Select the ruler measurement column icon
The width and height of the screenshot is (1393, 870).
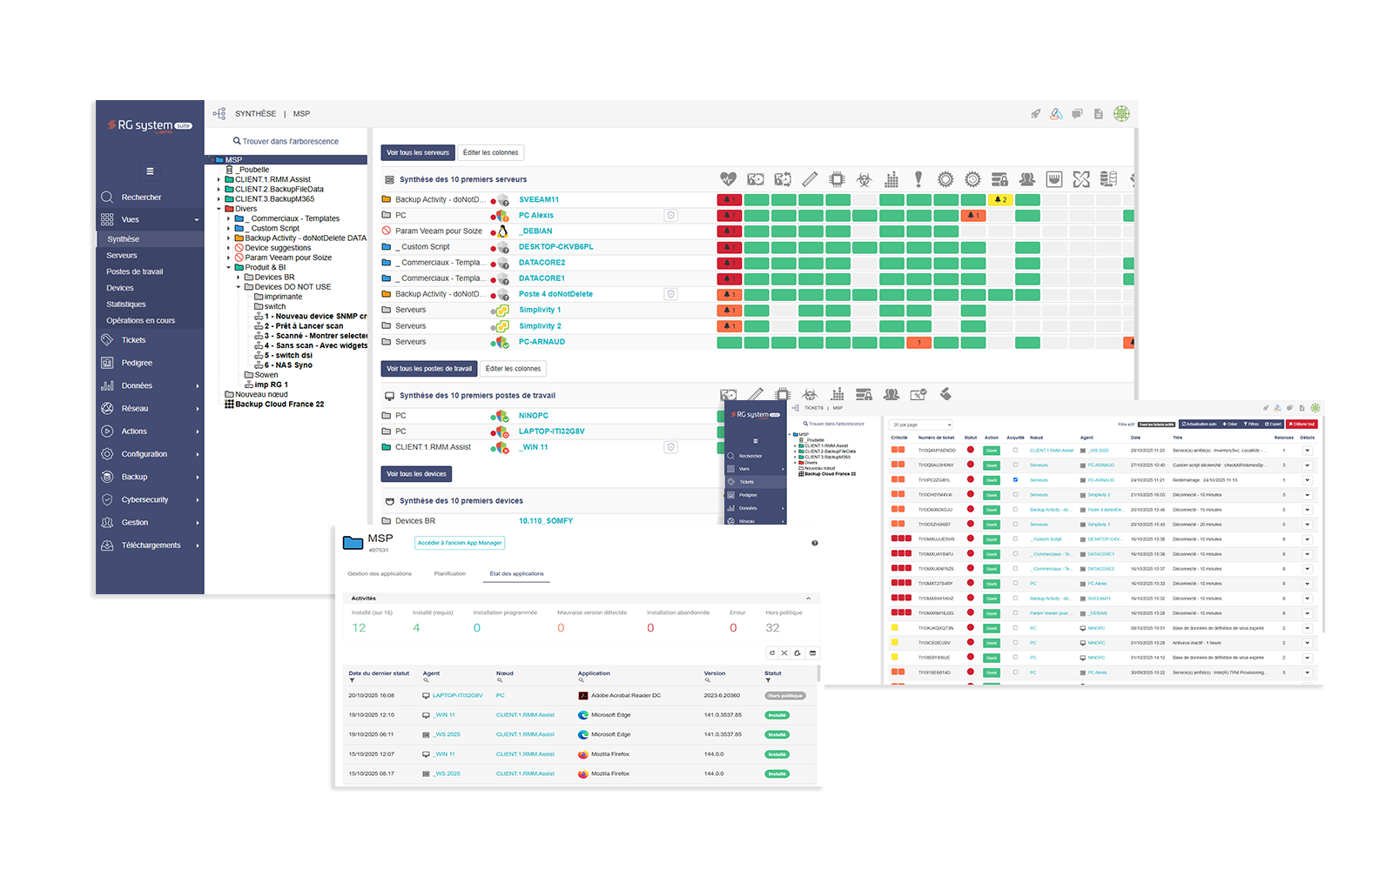tap(811, 179)
